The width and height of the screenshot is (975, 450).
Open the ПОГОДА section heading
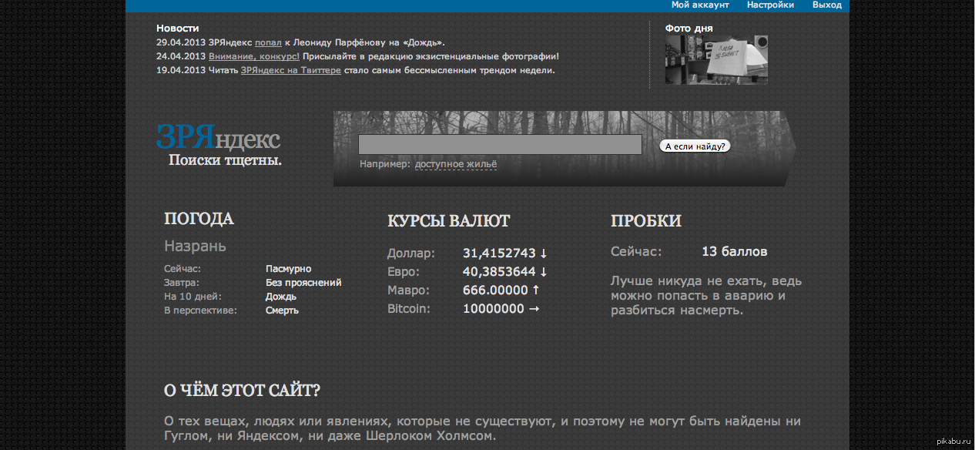(x=199, y=219)
